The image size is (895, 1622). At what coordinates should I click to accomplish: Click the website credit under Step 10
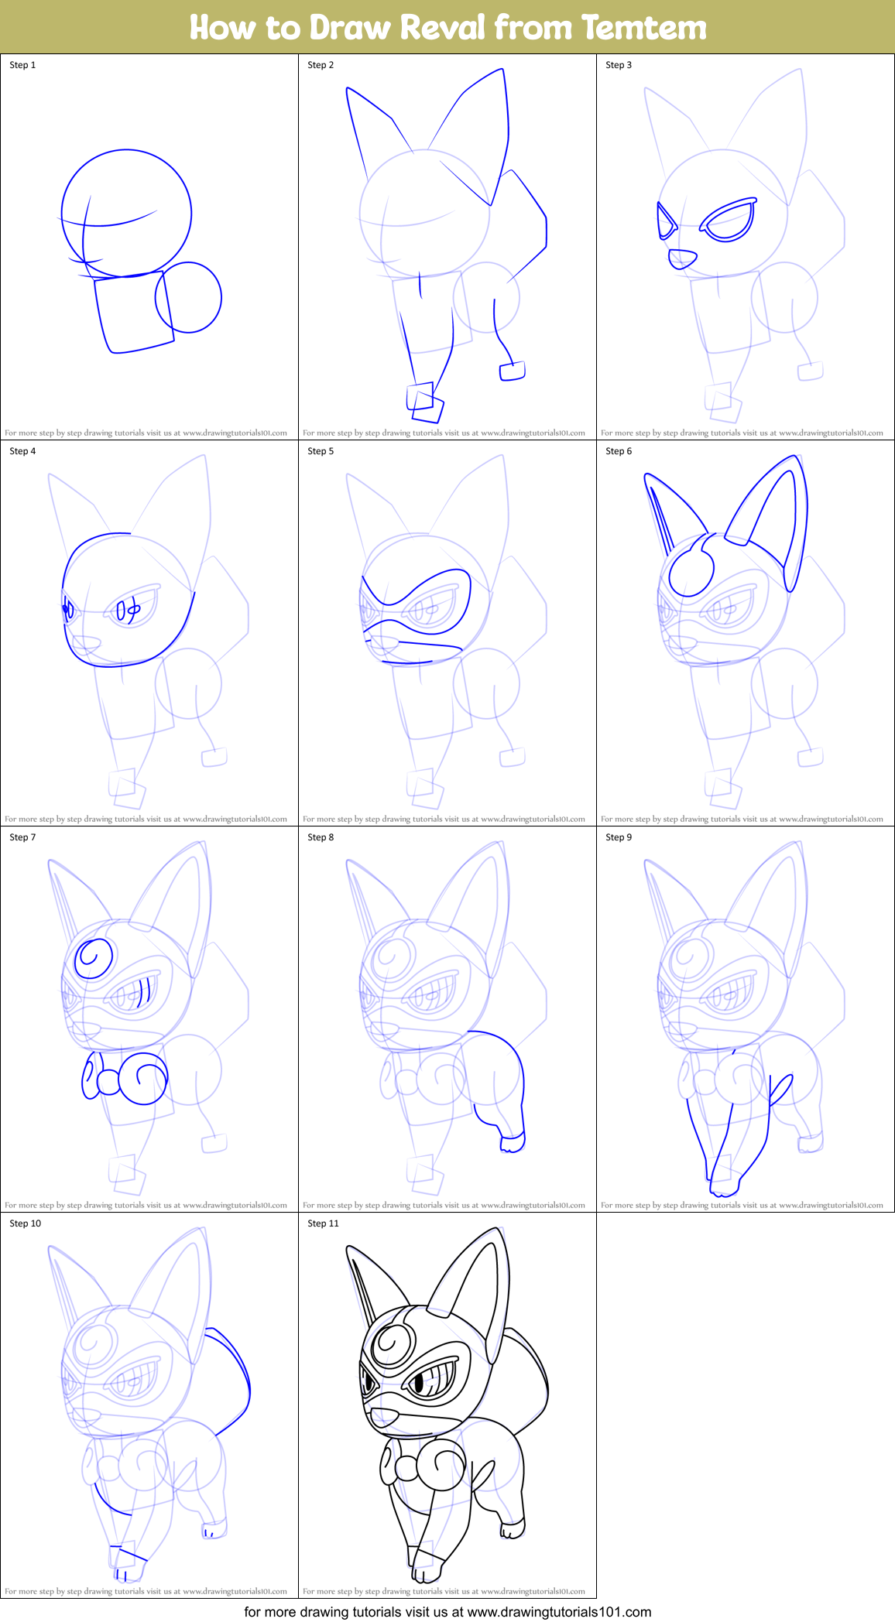tap(146, 1592)
